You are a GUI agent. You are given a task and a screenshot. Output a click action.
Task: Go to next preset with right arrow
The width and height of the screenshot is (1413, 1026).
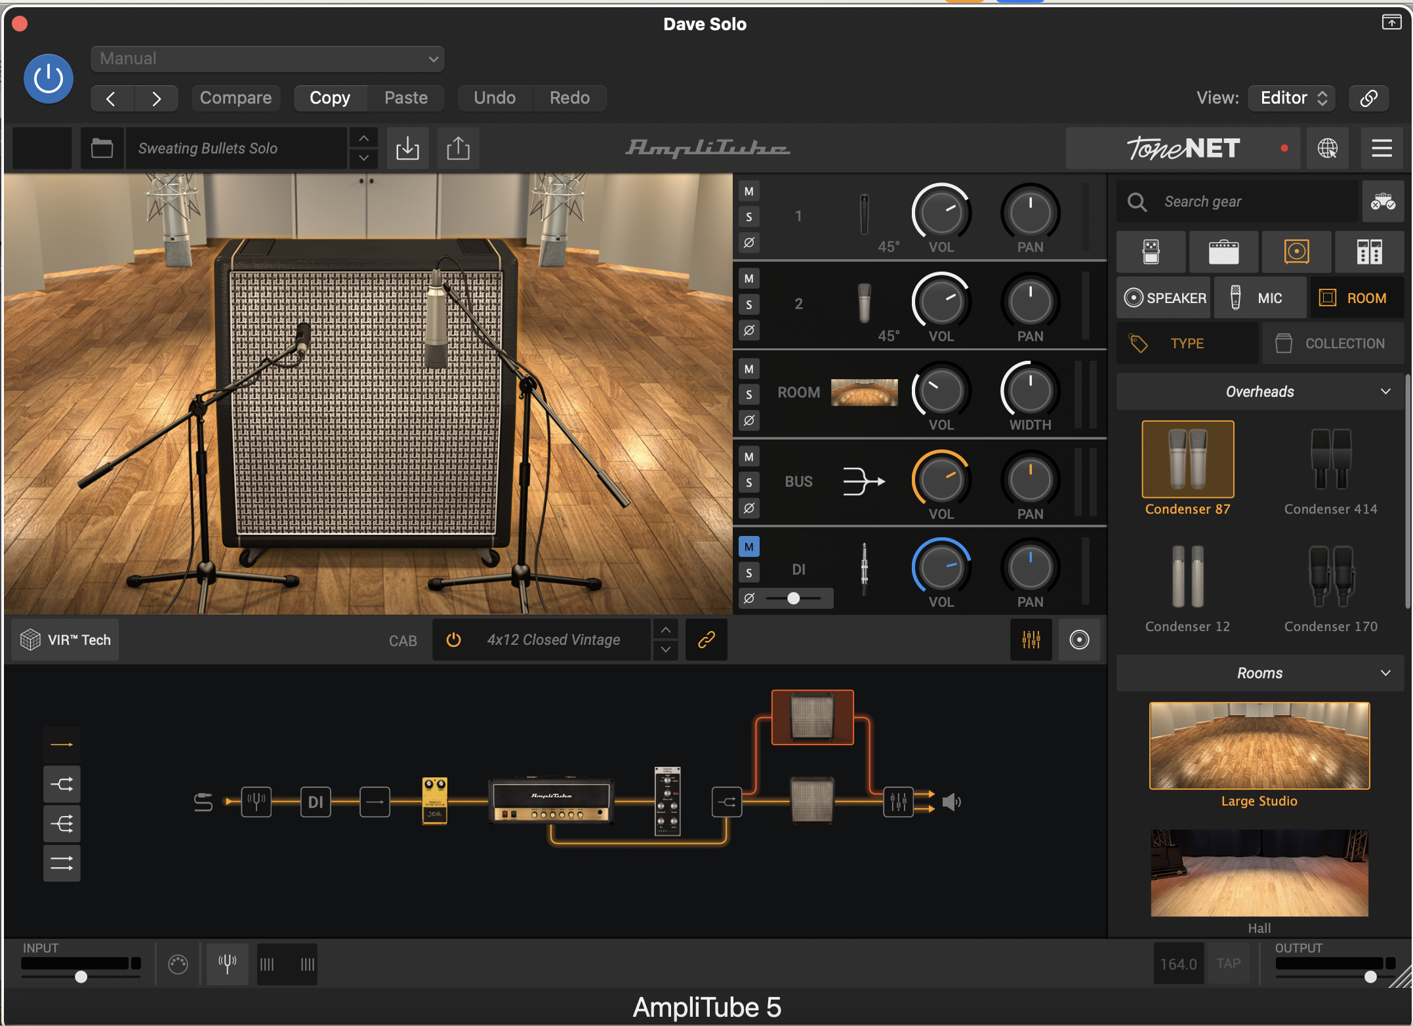tap(156, 98)
